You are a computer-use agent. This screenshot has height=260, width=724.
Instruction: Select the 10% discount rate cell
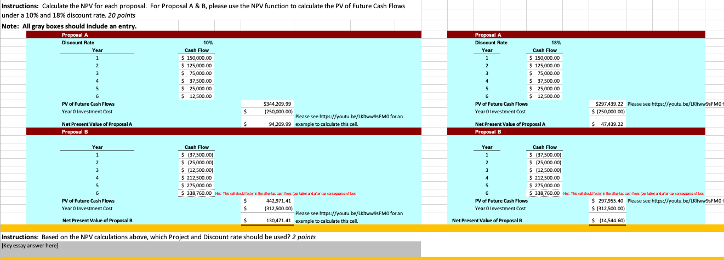[x=208, y=42]
